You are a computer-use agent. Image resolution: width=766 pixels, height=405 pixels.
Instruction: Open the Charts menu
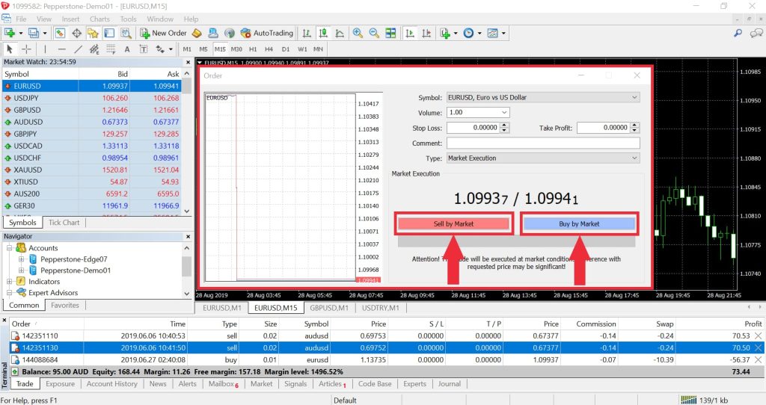(x=99, y=19)
